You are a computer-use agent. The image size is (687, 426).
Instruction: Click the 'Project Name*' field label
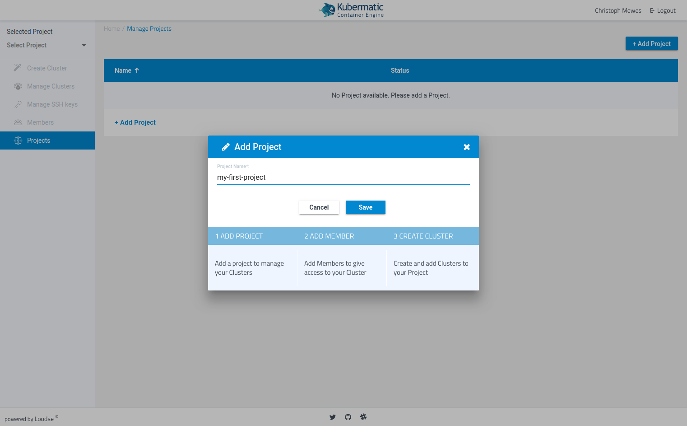233,166
